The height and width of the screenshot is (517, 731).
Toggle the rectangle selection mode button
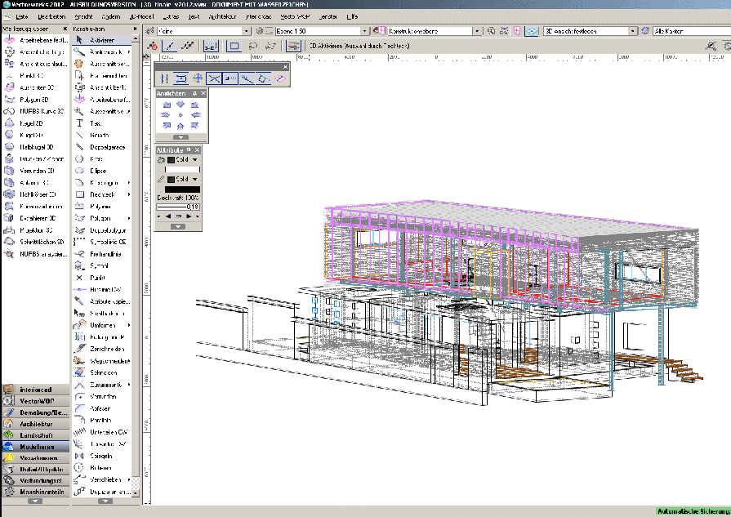[x=234, y=47]
